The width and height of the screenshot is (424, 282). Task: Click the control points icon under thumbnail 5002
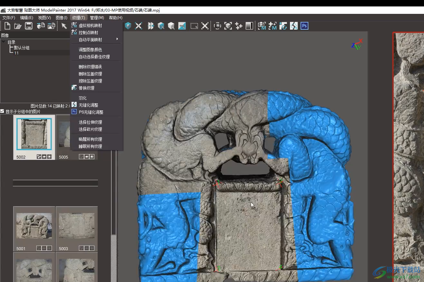point(39,157)
